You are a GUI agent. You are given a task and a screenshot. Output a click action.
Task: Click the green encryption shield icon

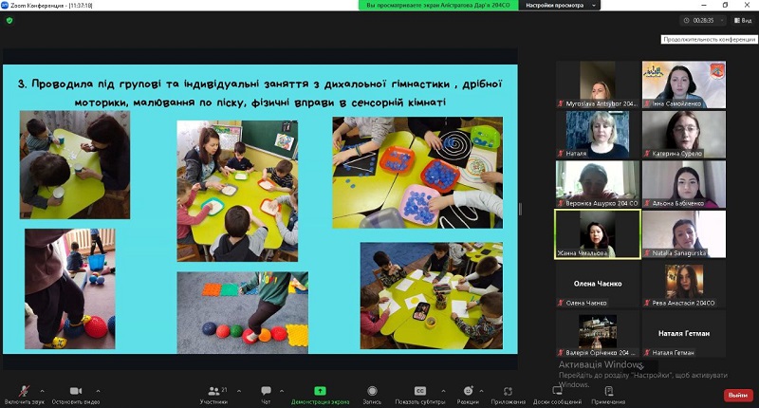point(10,20)
